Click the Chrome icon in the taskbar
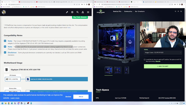186x105 pixels. point(9,103)
